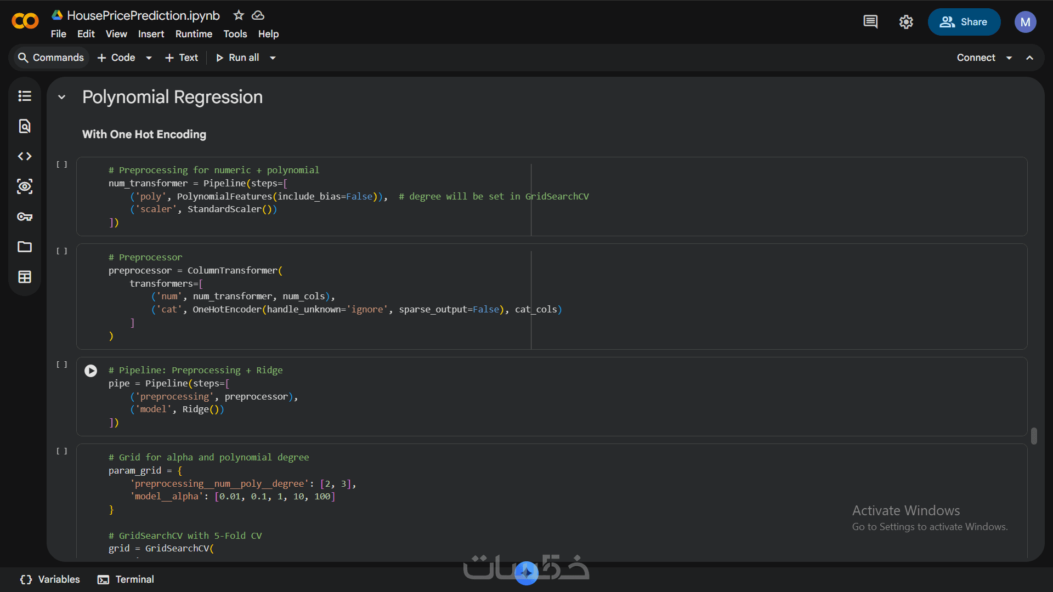Open the Insert menu

coord(151,34)
